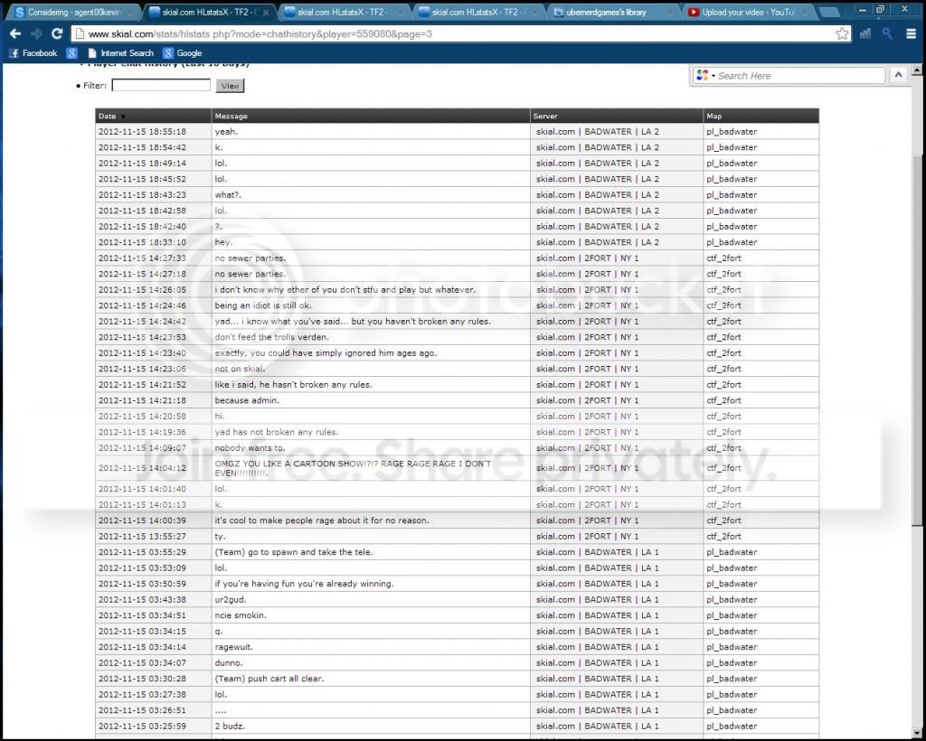Click the timestamp 2012-11-15 14:27:33
The width and height of the screenshot is (926, 741).
coord(142,258)
